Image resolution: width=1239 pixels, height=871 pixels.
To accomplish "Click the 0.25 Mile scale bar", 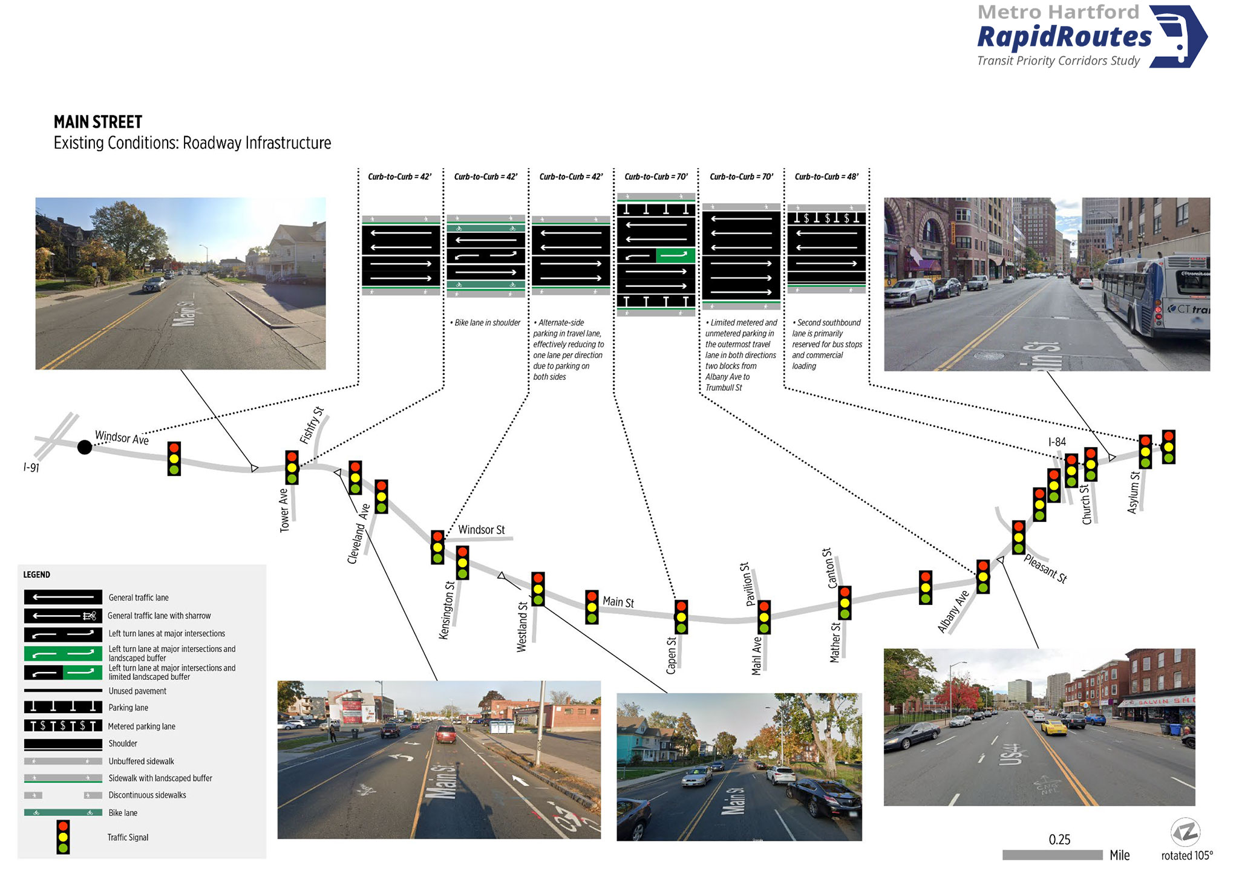I will tap(1052, 855).
